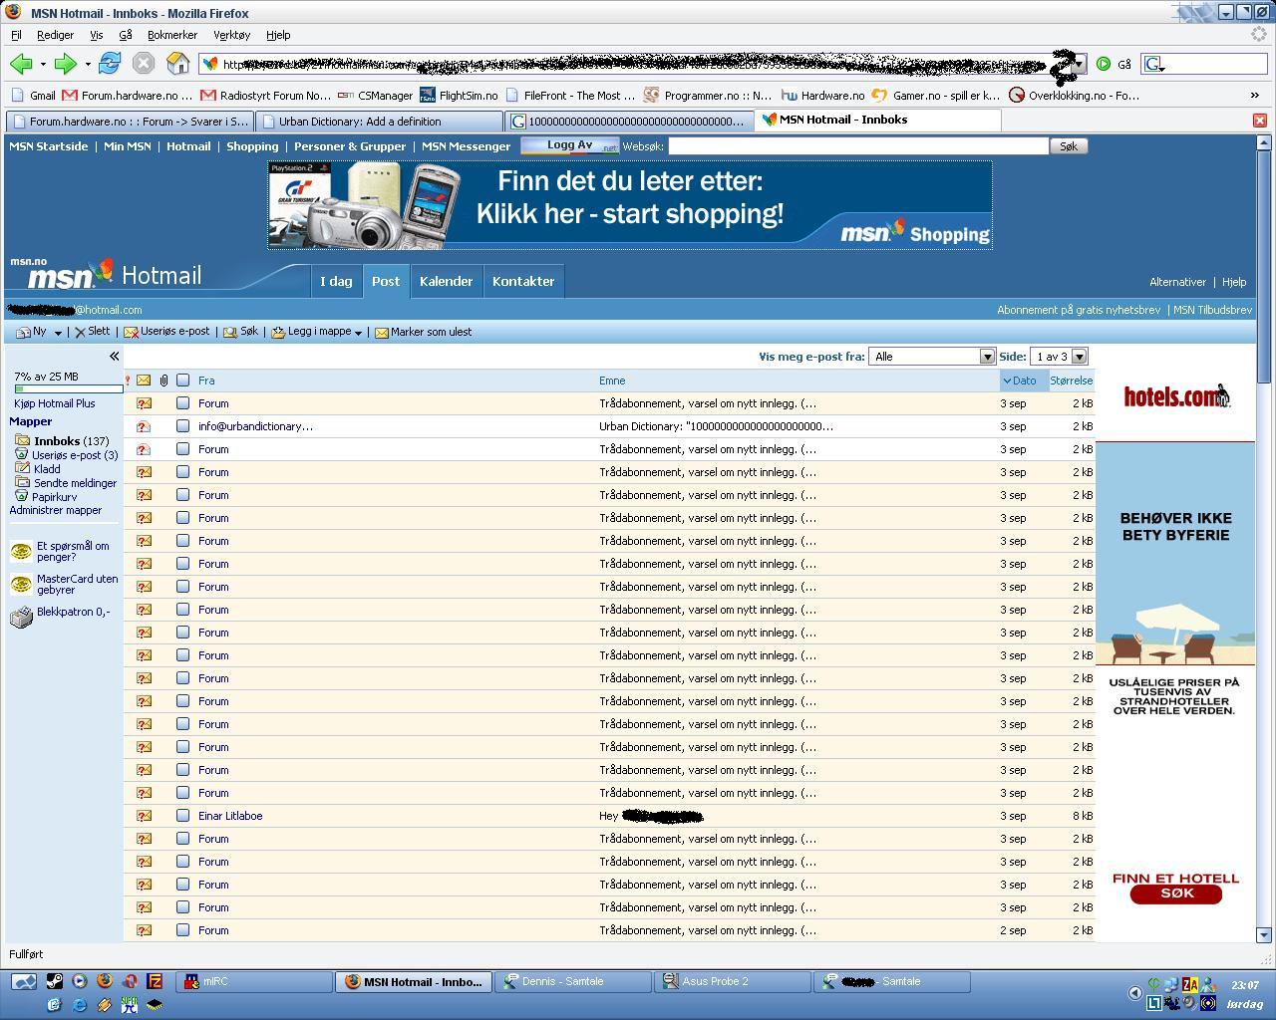Click the hotels.com SØK ad button
Image resolution: width=1276 pixels, height=1020 pixels.
(x=1176, y=893)
